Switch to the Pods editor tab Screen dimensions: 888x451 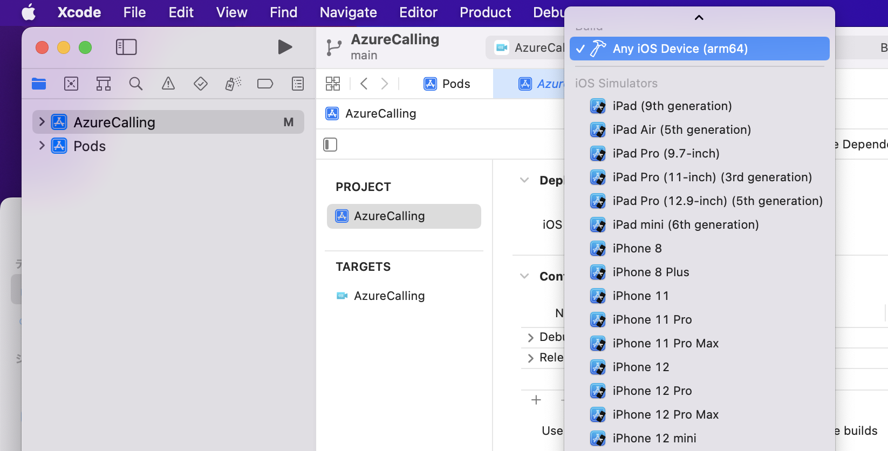click(x=447, y=84)
